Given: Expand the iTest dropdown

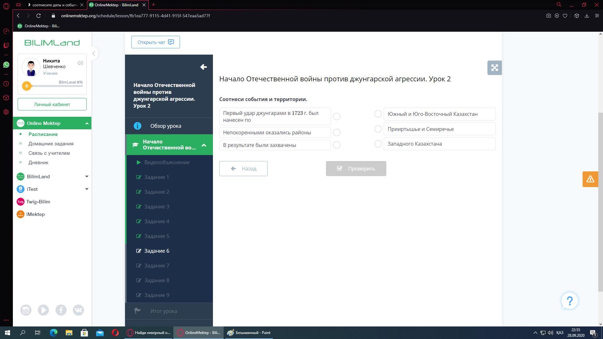Looking at the screenshot, I should pos(87,189).
